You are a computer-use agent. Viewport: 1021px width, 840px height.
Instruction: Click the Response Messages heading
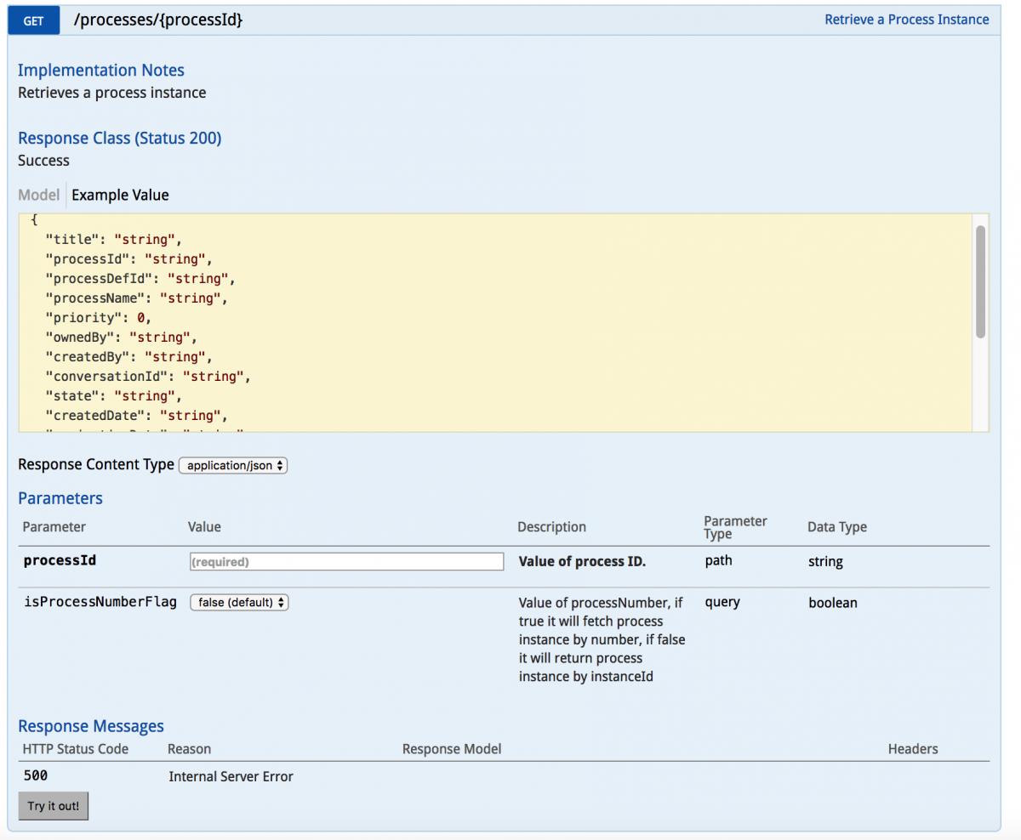click(x=90, y=726)
